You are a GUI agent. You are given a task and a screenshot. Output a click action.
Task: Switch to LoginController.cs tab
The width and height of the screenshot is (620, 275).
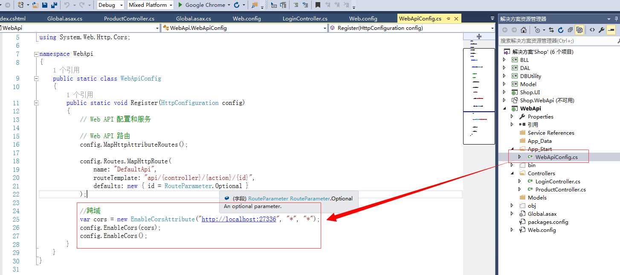[x=305, y=19]
